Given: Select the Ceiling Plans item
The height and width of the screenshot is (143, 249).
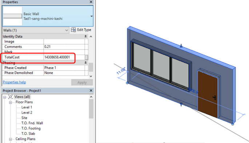Looking at the screenshot, I should [25, 139].
